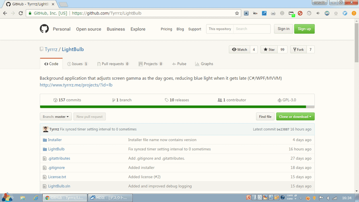Open the tyrrrz.me project link
This screenshot has height=202, width=359.
click(76, 85)
